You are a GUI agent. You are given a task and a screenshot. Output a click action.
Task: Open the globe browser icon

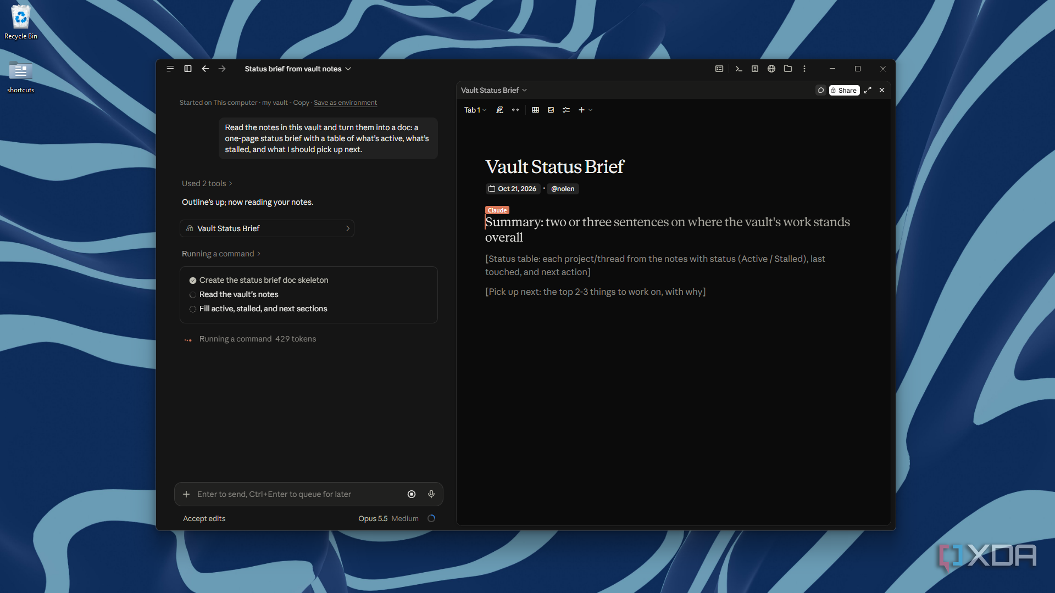click(x=771, y=69)
